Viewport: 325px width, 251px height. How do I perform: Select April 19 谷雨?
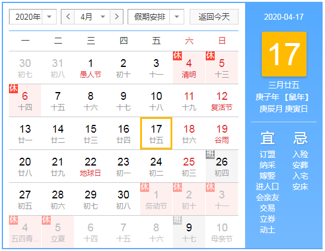tap(222, 133)
